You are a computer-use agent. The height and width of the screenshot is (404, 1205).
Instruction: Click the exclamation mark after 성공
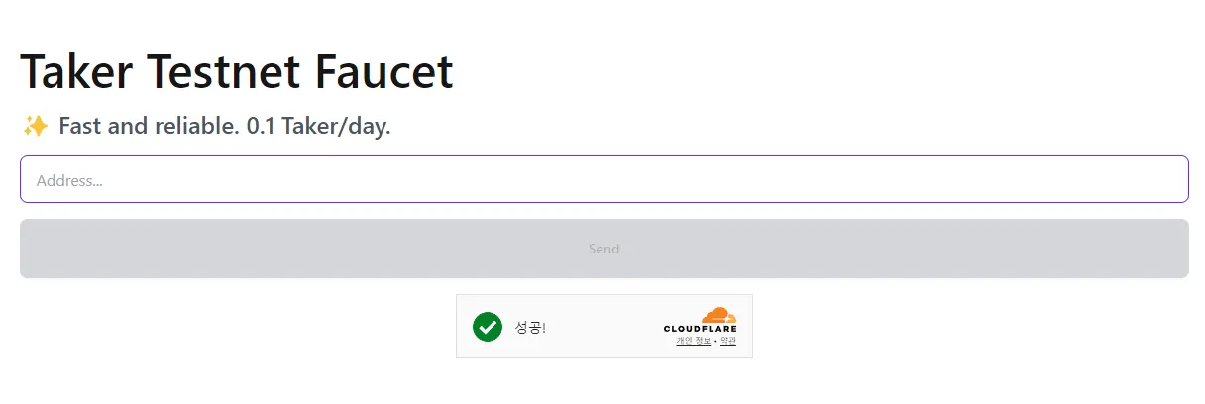pos(544,327)
